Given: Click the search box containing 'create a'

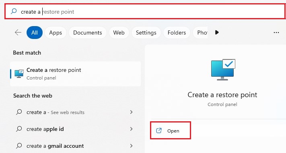Looking at the screenshot, I should [145, 11].
